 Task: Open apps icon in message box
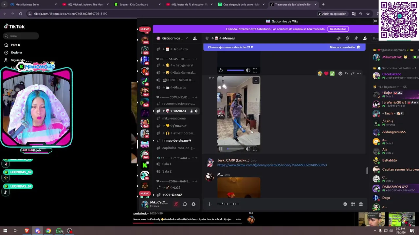(x=353, y=204)
